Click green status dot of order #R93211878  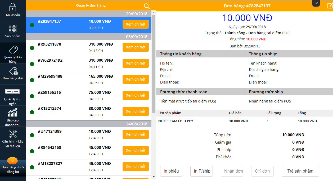click(32, 48)
